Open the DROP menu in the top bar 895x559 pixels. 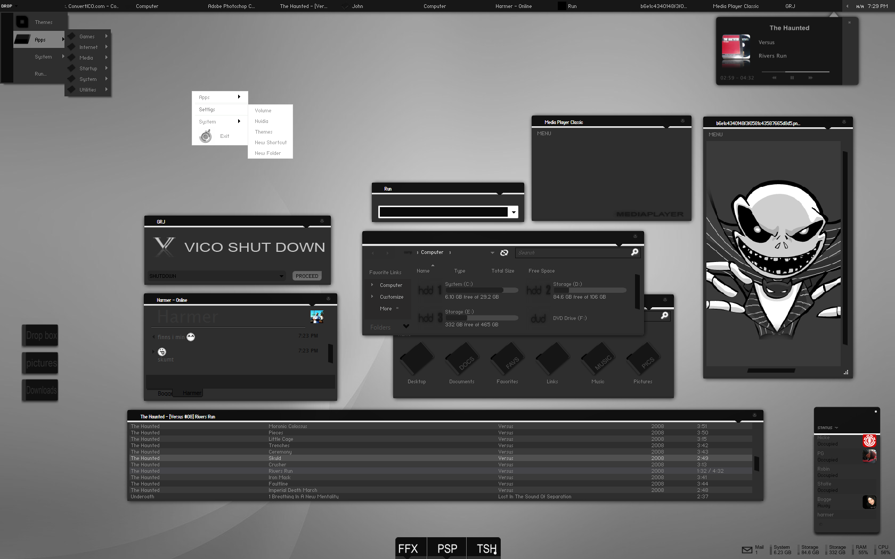9,6
